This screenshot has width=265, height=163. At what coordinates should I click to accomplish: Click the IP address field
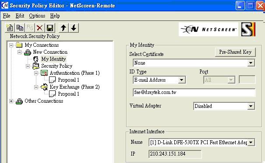(175, 154)
